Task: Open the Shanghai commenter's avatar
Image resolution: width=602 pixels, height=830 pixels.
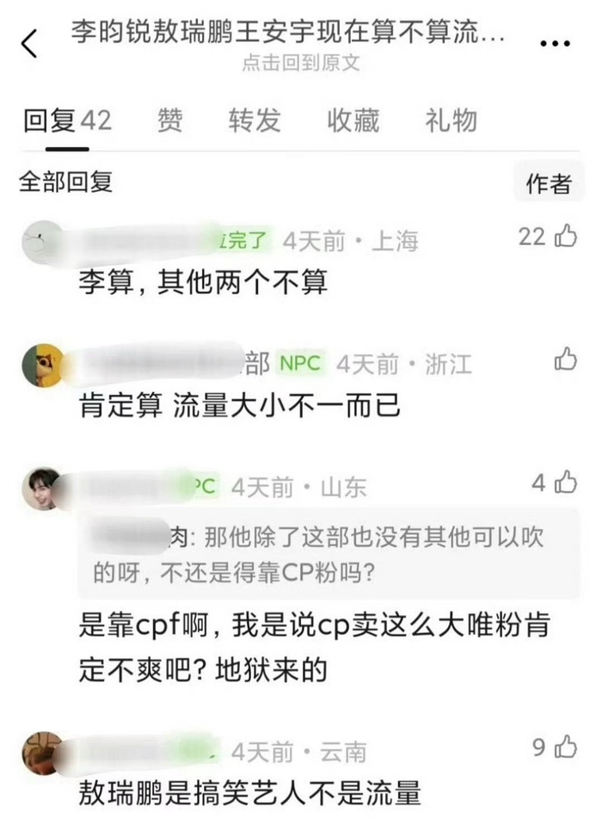Action: pos(43,242)
